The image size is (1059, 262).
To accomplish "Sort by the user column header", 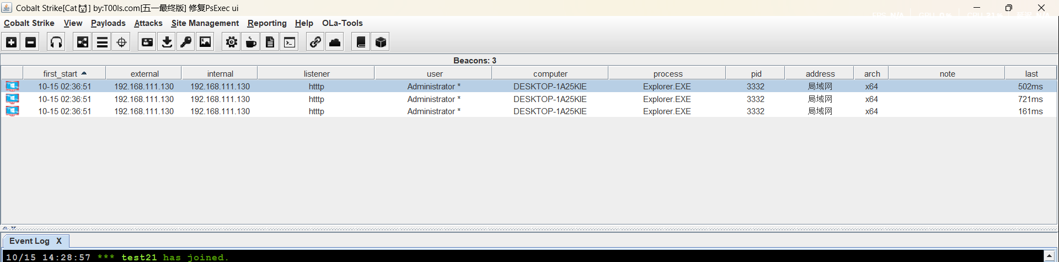I will tap(435, 73).
